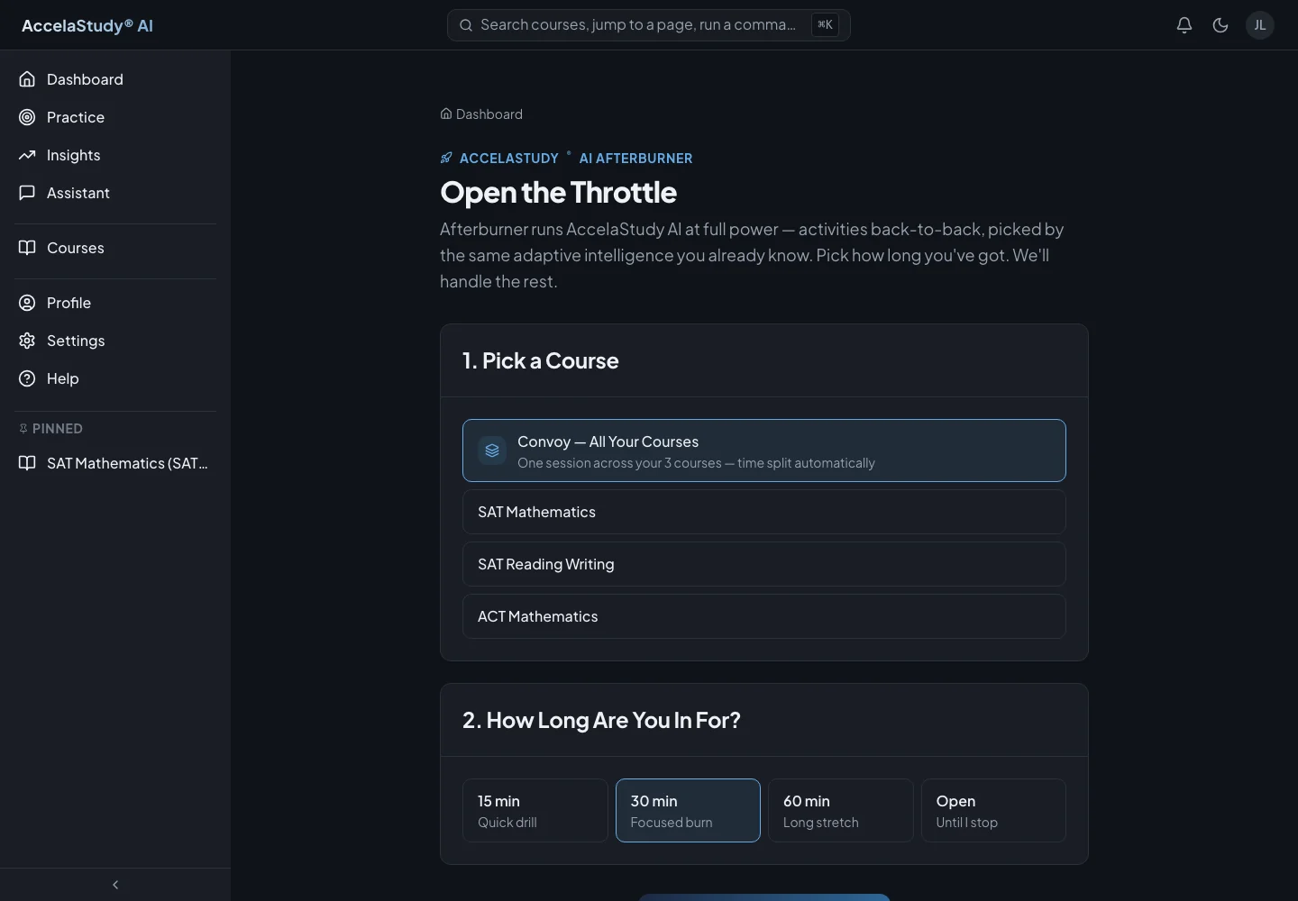The width and height of the screenshot is (1298, 901).
Task: Click the How Long Are You In For heading
Action: (x=601, y=720)
